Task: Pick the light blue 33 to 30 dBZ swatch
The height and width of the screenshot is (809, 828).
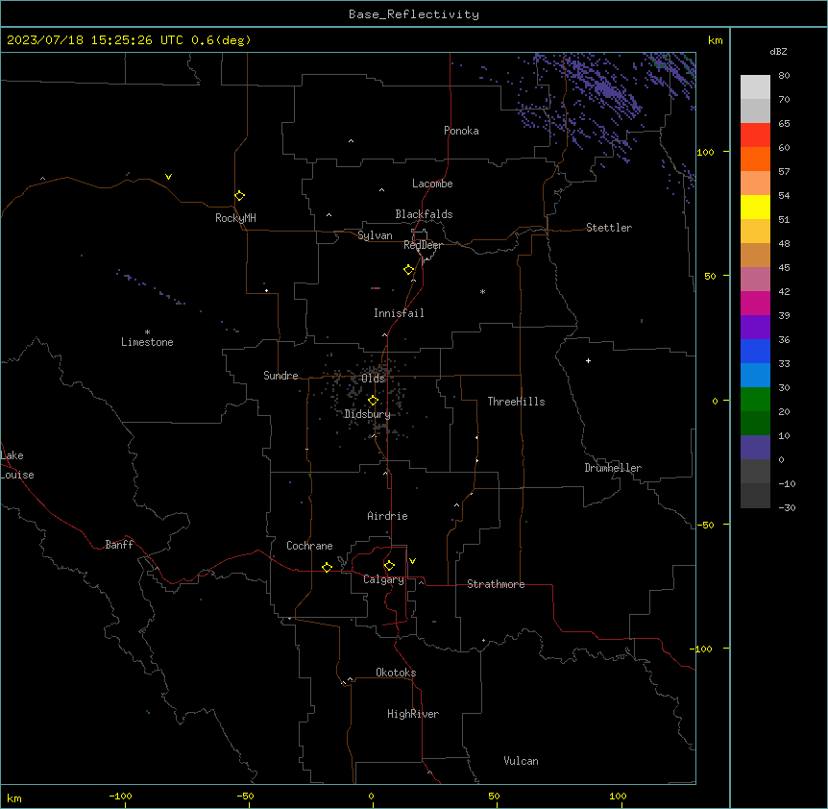Action: 755,376
